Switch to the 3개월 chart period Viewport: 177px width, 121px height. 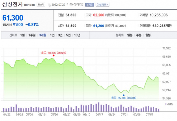click(x=42, y=35)
